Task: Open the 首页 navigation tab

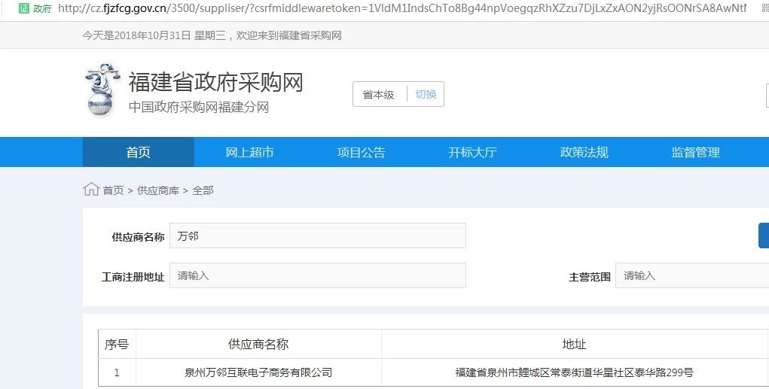Action: pyautogui.click(x=139, y=153)
